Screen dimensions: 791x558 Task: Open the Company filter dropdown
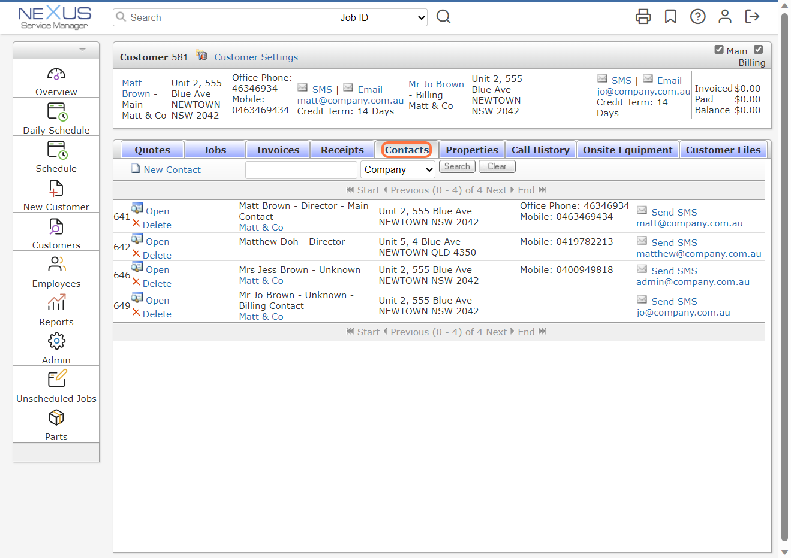point(398,169)
